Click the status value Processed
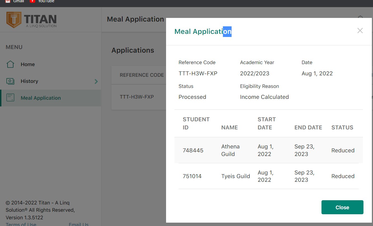 click(x=192, y=97)
